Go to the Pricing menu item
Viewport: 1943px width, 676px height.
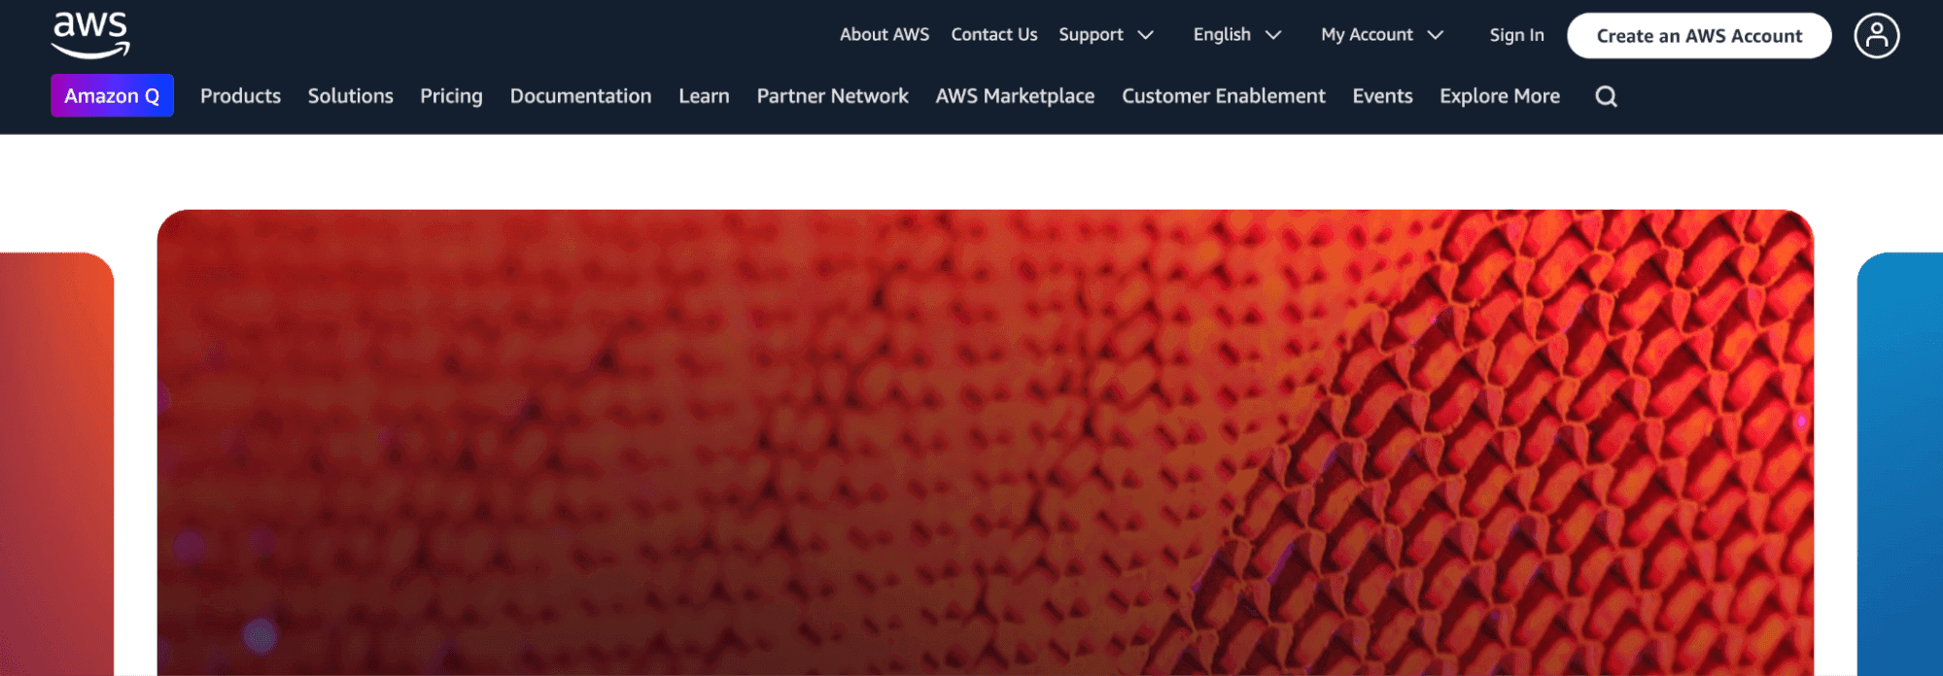[x=451, y=96]
